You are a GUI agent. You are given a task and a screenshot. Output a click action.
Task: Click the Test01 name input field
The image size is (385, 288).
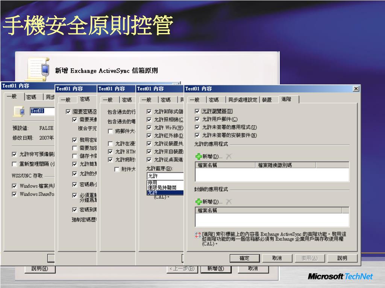[x=42, y=111]
